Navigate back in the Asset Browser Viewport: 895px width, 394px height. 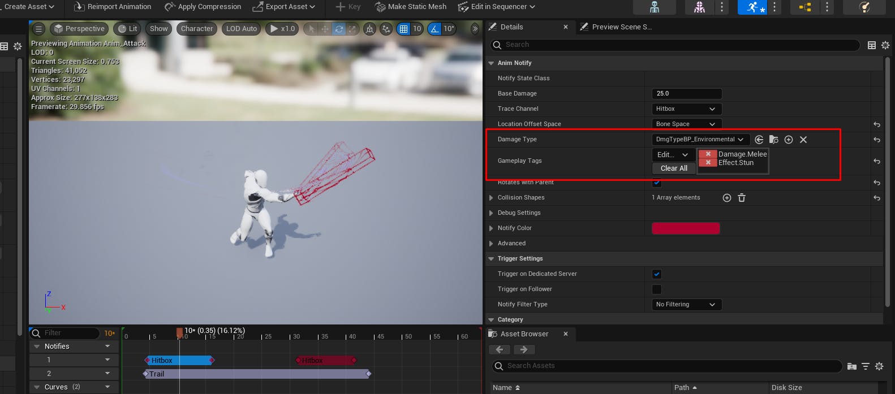tap(500, 349)
